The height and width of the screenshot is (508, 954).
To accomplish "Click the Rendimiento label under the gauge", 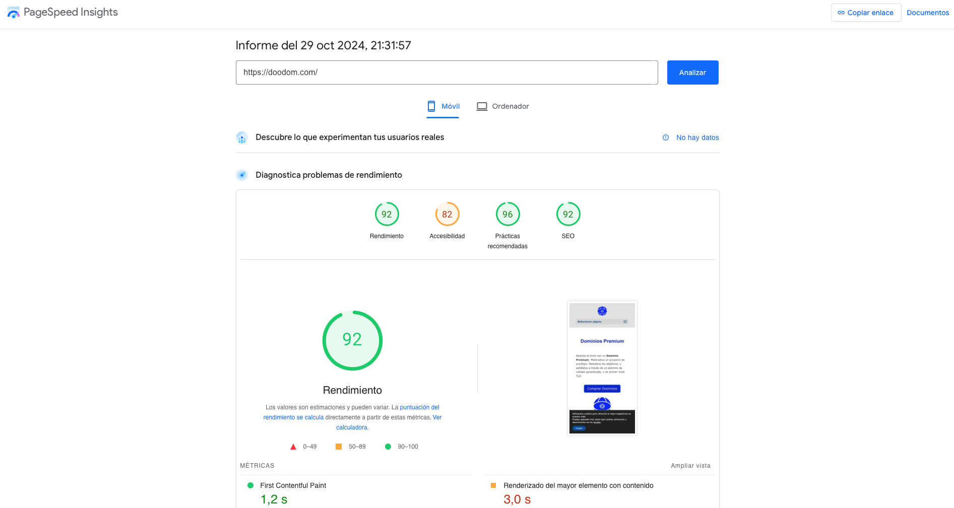I will (x=387, y=236).
